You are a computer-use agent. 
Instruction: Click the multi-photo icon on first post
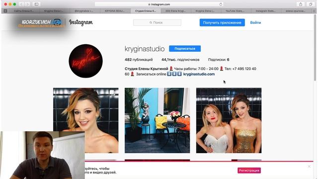click(x=113, y=92)
